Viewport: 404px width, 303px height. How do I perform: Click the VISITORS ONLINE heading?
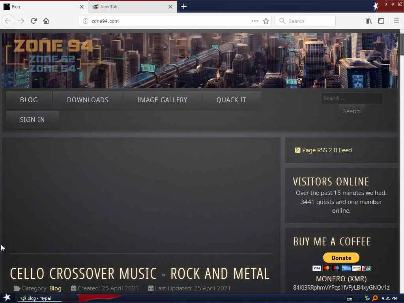[x=331, y=181]
